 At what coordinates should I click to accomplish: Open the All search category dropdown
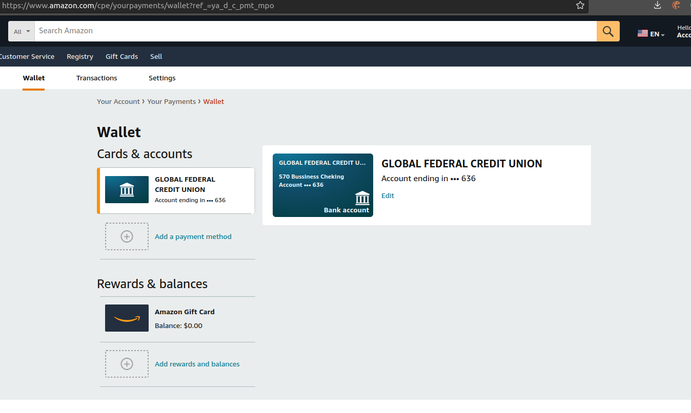22,31
